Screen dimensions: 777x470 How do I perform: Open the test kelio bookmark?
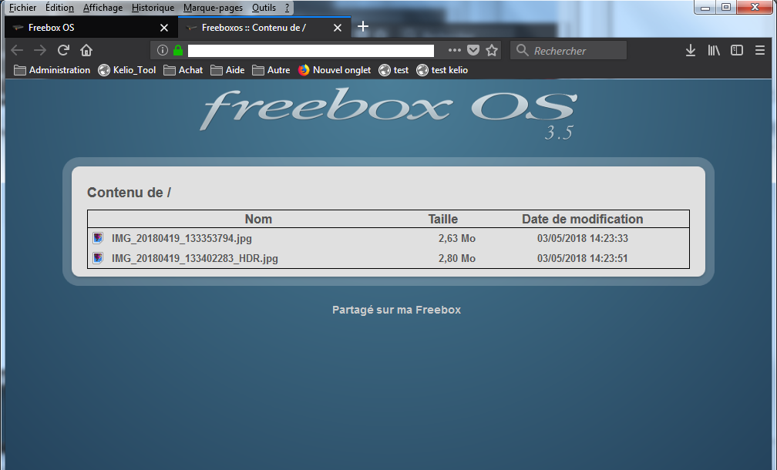pyautogui.click(x=442, y=70)
